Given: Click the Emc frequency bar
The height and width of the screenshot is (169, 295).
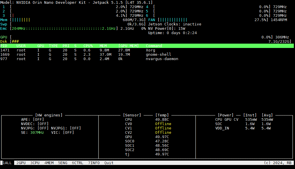Looking at the screenshot, I should click(64, 28).
